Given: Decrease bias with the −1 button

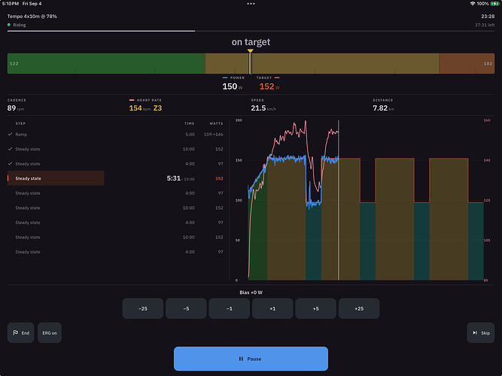Looking at the screenshot, I should pyautogui.click(x=230, y=308).
